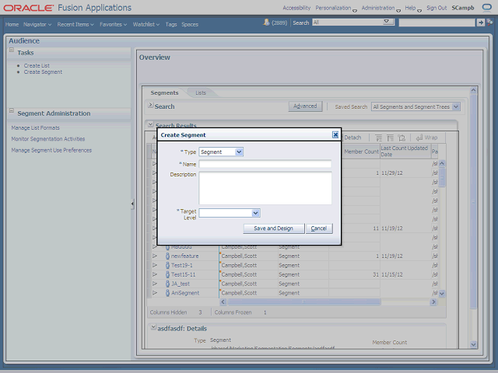Click the table horizontal scrollbar left arrow

pos(223,302)
